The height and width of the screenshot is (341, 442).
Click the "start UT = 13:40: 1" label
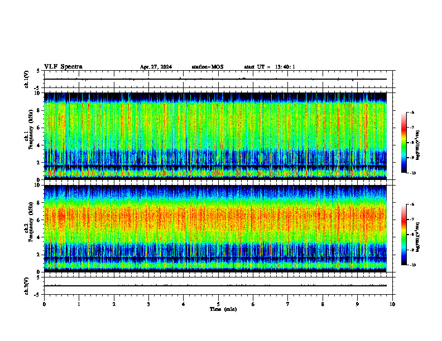tap(270, 67)
